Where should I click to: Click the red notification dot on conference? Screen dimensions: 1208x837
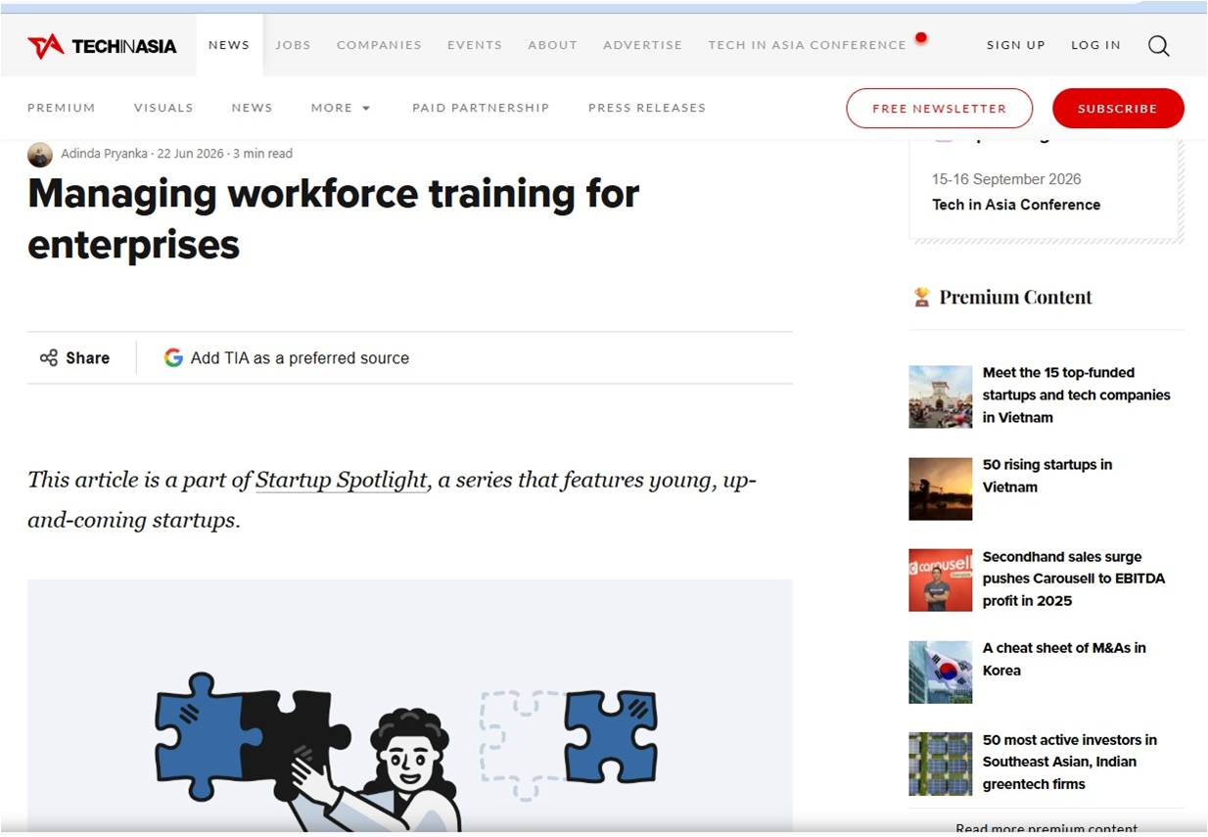(920, 38)
